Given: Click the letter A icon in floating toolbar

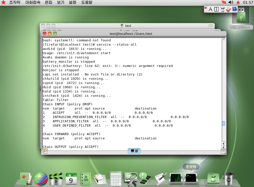Looking at the screenshot, I should (x=210, y=10).
